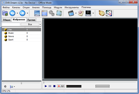Click the channel search input field
This screenshot has width=139, height=94.
[x=11, y=24]
